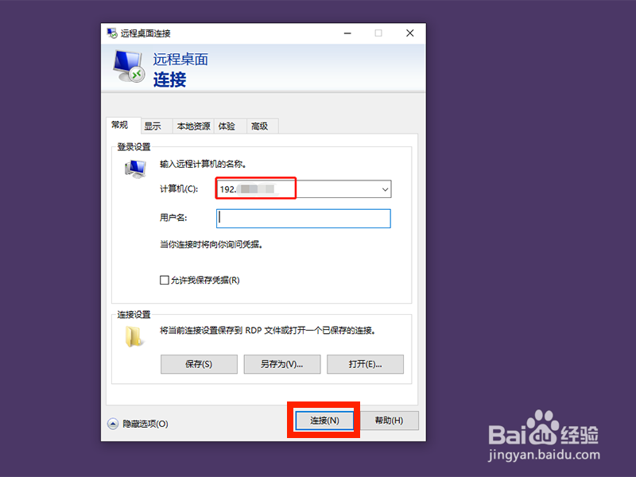Viewport: 636px width, 477px height.
Task: Open the 本地资源 tab
Action: pyautogui.click(x=193, y=126)
